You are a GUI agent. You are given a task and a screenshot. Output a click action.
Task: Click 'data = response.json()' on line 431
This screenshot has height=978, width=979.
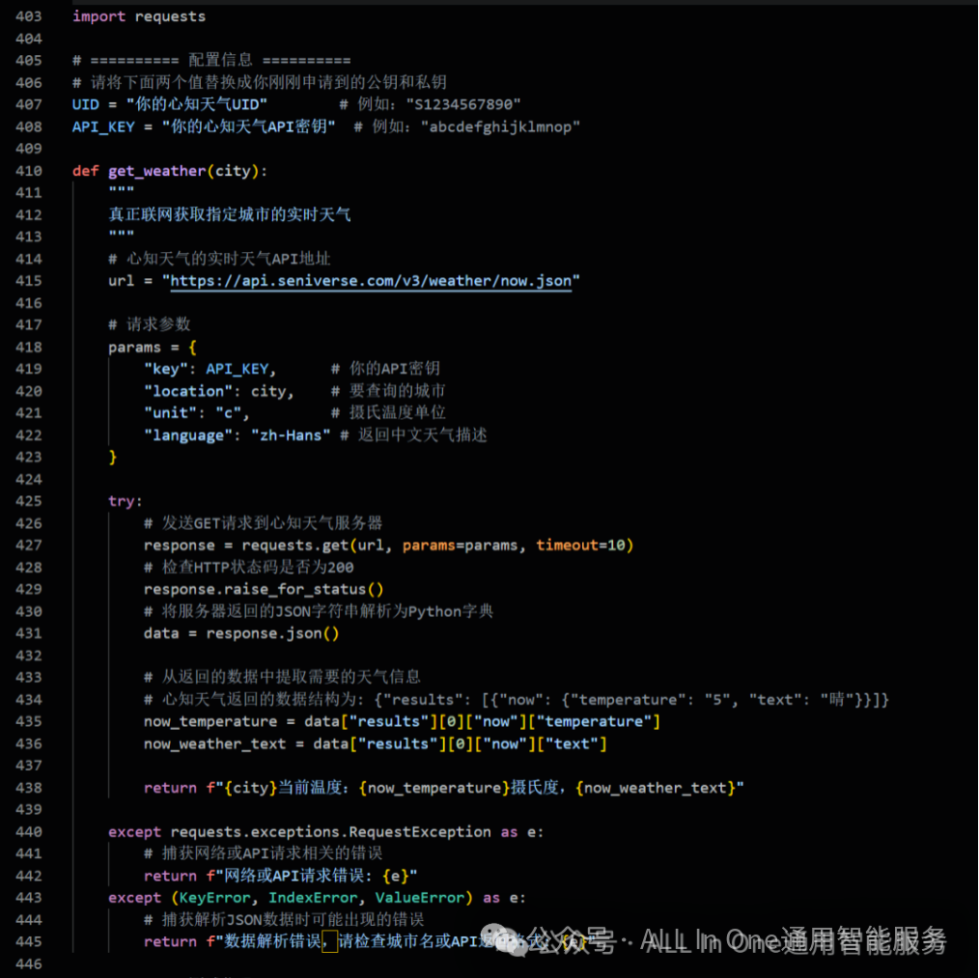tap(241, 633)
